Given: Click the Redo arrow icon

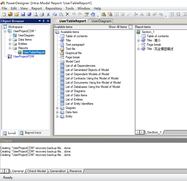Looking at the screenshot, I should point(80,14).
